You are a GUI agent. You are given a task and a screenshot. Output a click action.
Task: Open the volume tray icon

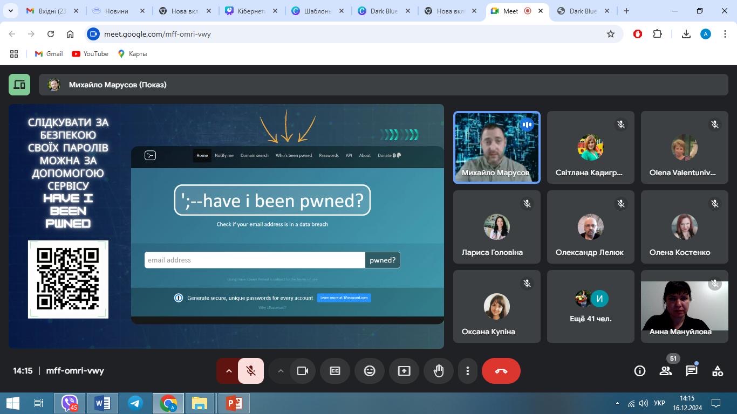(643, 403)
